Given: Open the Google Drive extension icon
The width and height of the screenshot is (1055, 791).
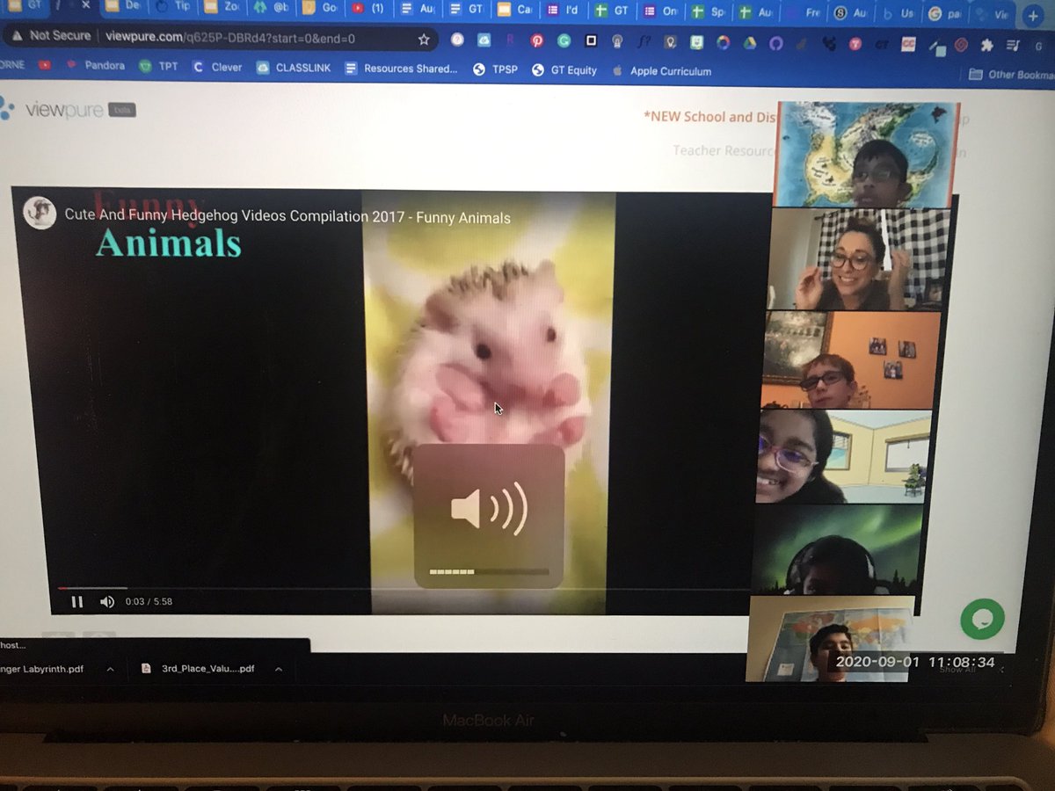Looking at the screenshot, I should [750, 42].
